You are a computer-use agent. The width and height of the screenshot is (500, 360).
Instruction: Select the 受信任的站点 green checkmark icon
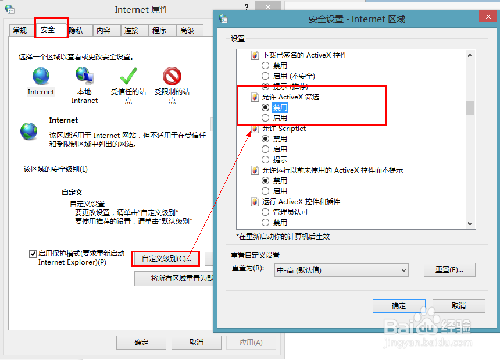click(128, 76)
